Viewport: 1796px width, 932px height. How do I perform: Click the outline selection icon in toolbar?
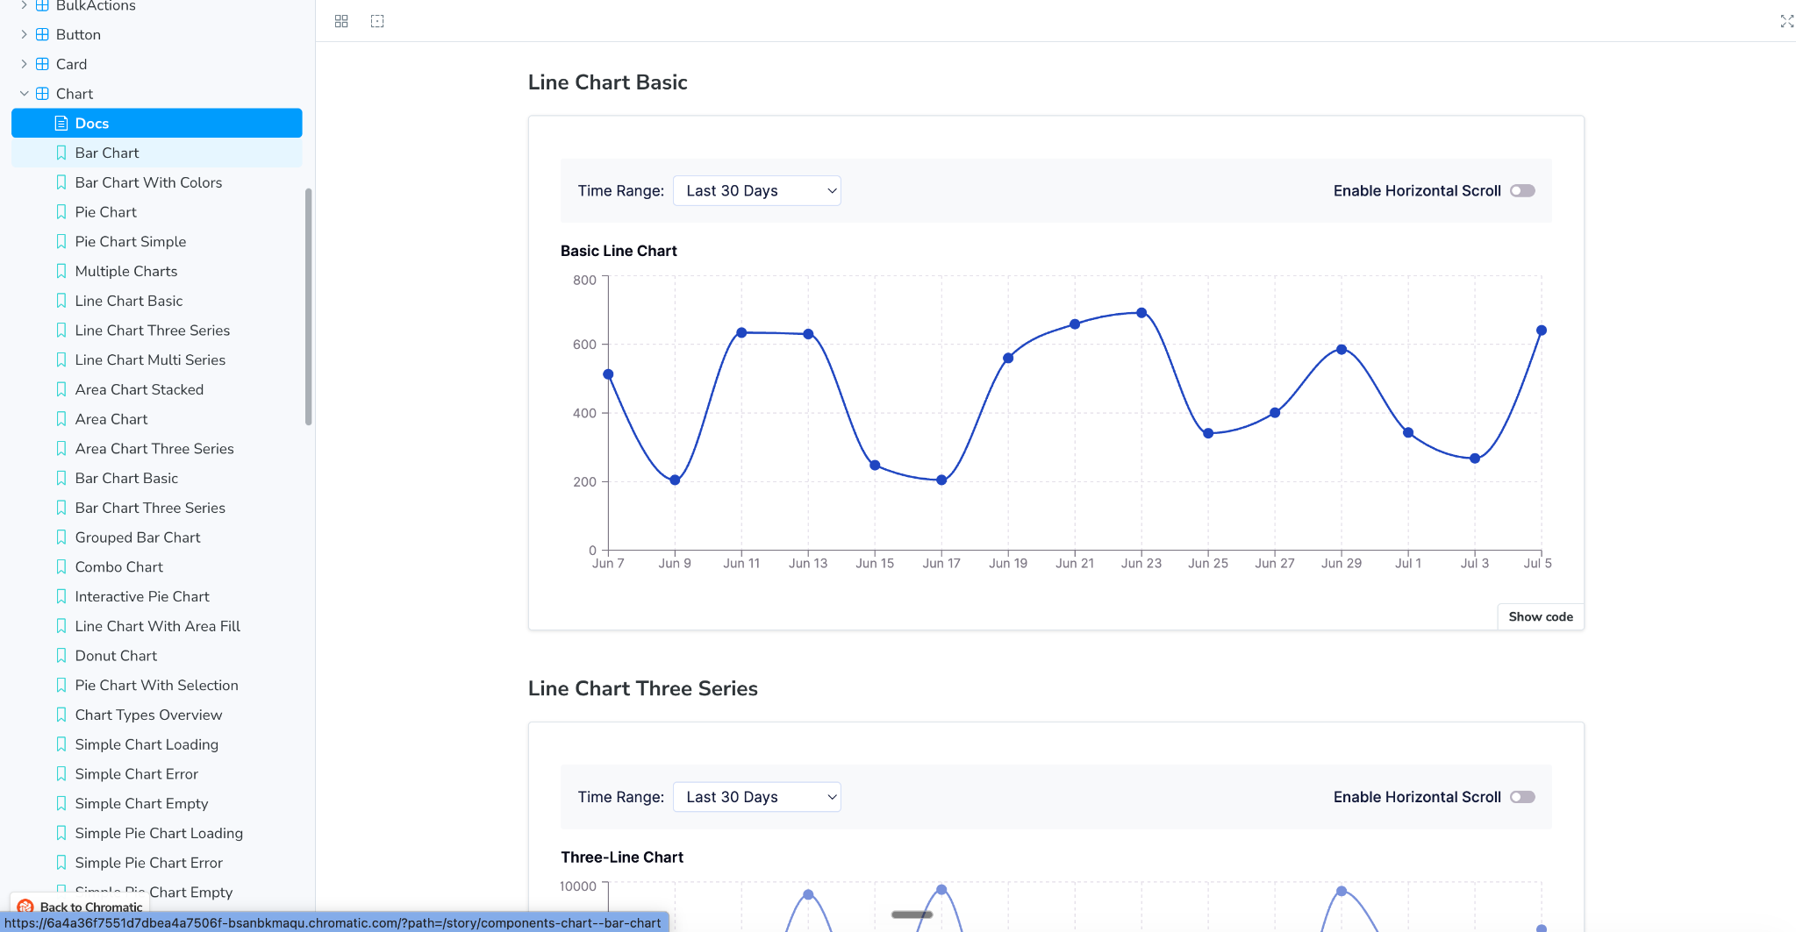377,21
